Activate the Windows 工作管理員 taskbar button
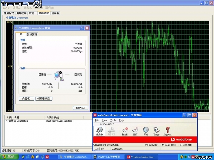 point(108,157)
